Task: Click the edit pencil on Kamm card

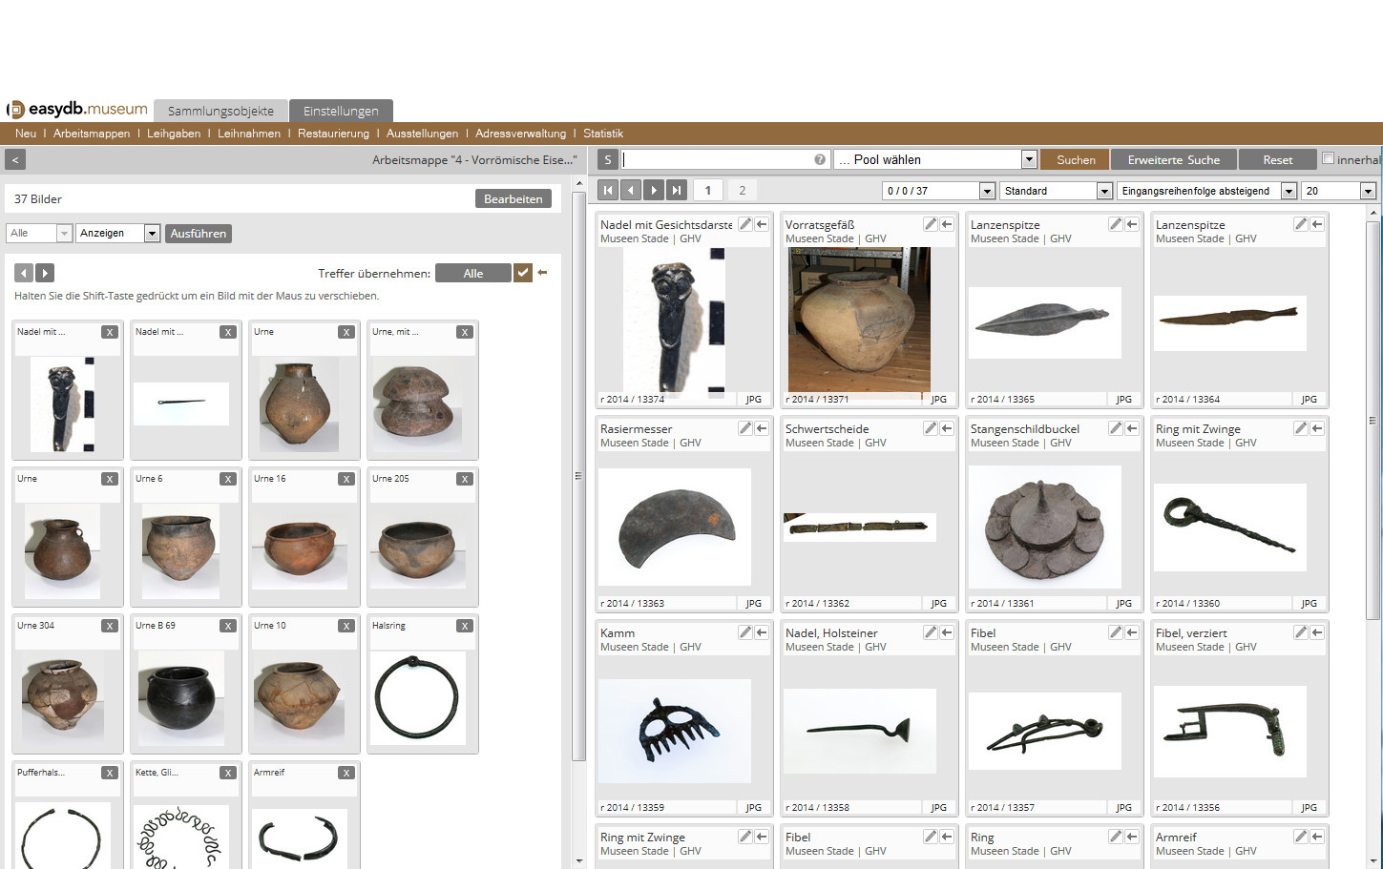Action: click(x=744, y=632)
